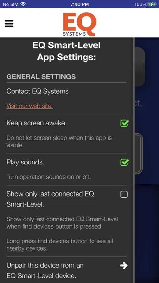The width and height of the screenshot is (159, 283).
Task: Enable Show only last connected checkbox
Action: point(124,194)
